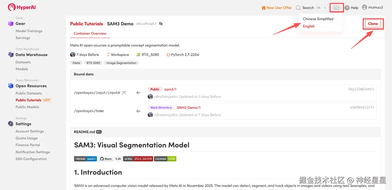Open Quota Usage page
This screenshot has height=190, width=392.
pyautogui.click(x=27, y=138)
